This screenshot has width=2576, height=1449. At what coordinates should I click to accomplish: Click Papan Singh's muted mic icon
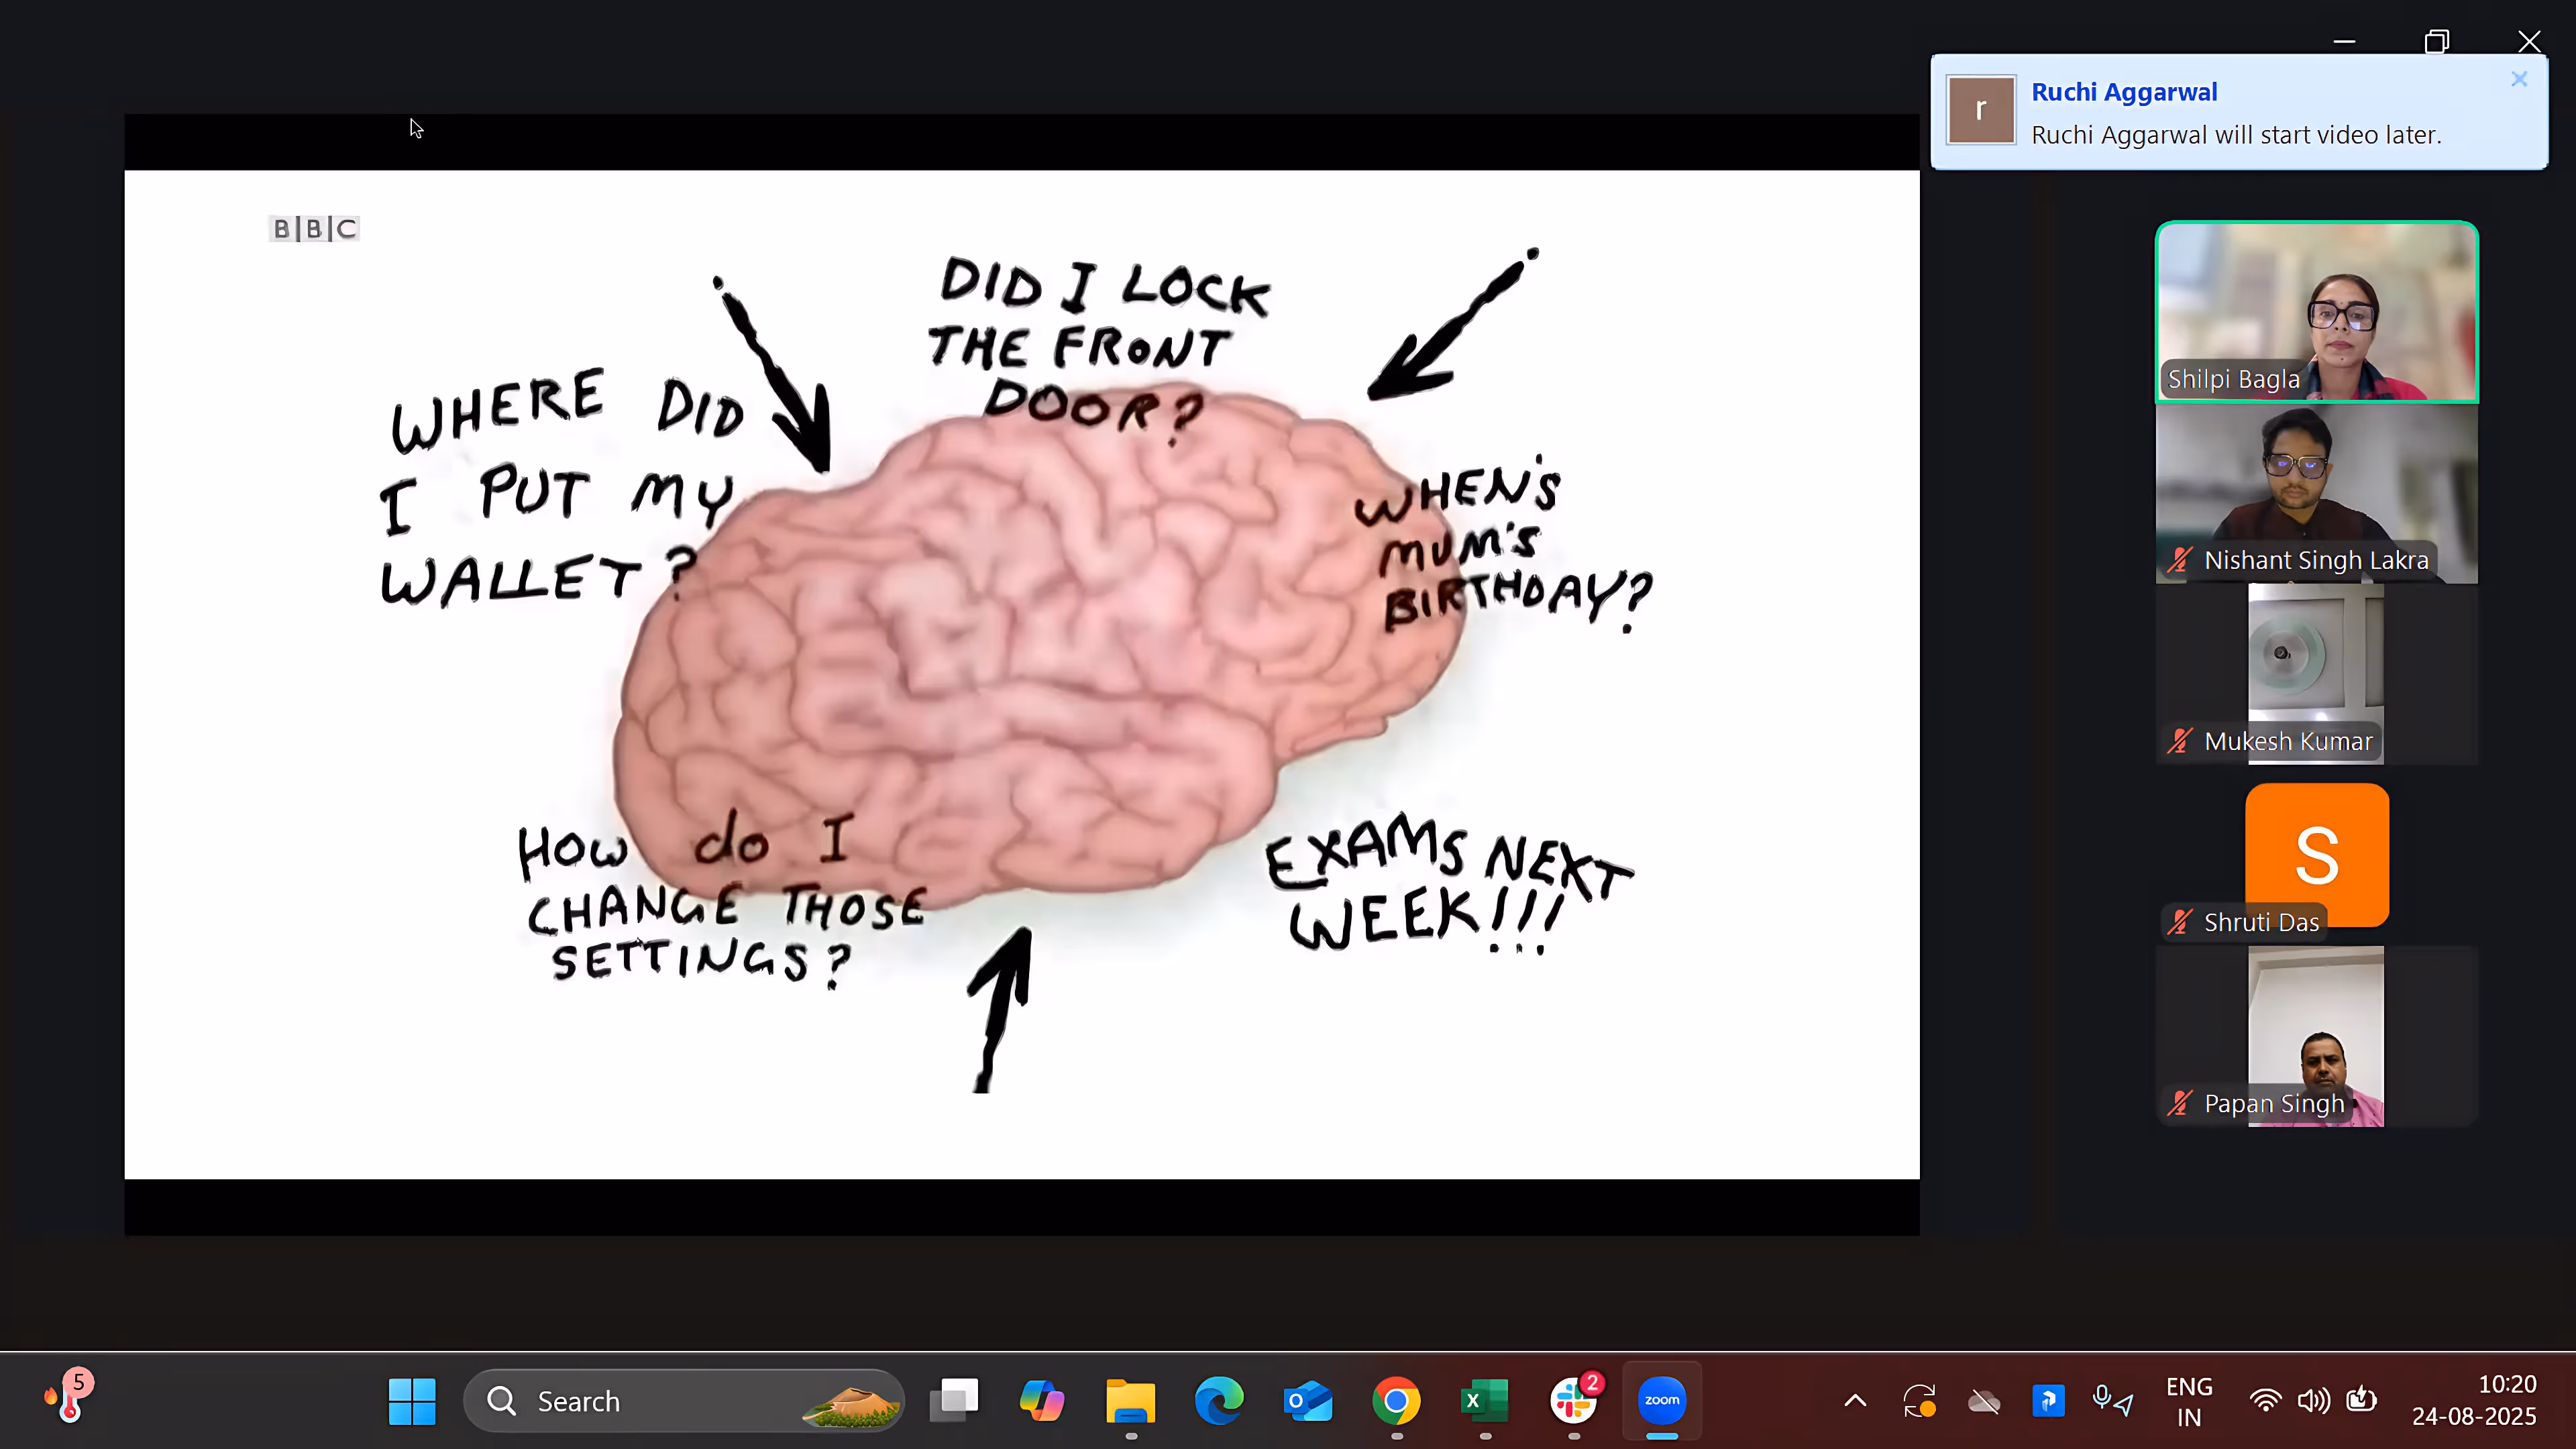click(x=2179, y=1103)
